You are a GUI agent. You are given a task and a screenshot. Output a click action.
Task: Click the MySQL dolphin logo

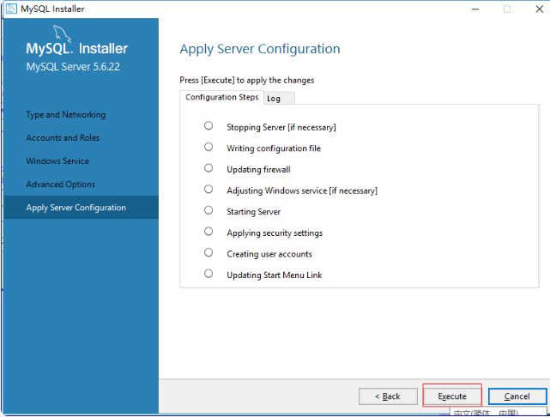pyautogui.click(x=62, y=33)
